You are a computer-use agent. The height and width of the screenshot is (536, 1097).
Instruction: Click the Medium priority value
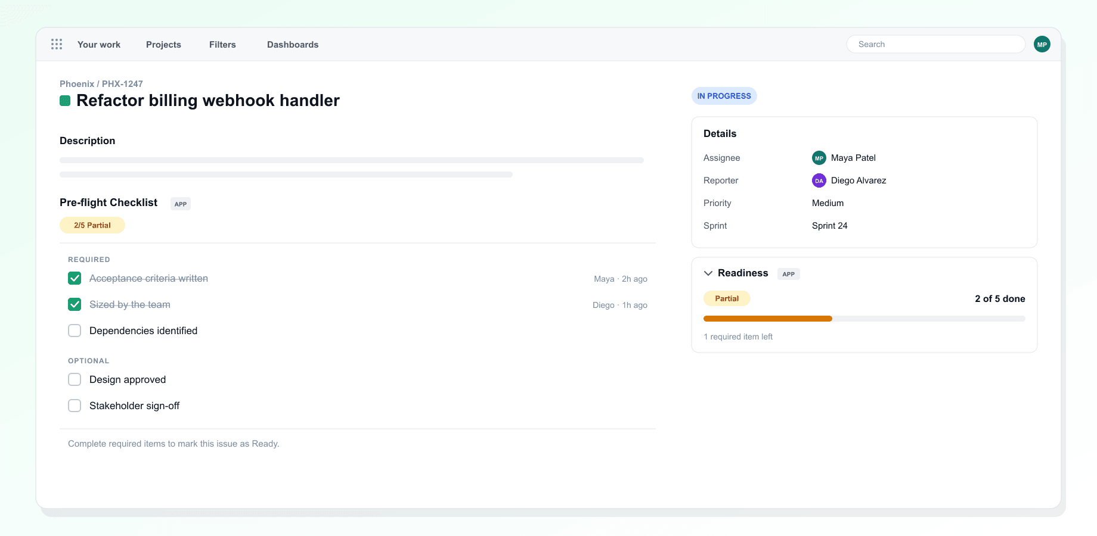pyautogui.click(x=828, y=203)
